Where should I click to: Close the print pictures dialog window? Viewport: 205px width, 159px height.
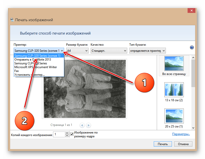coord(192,11)
